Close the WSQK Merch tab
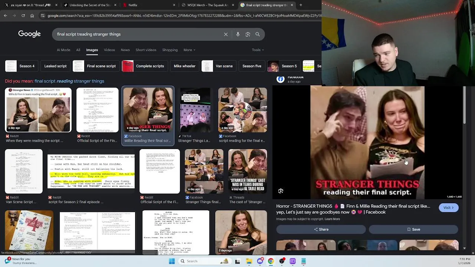The width and height of the screenshot is (475, 267). tap(233, 5)
